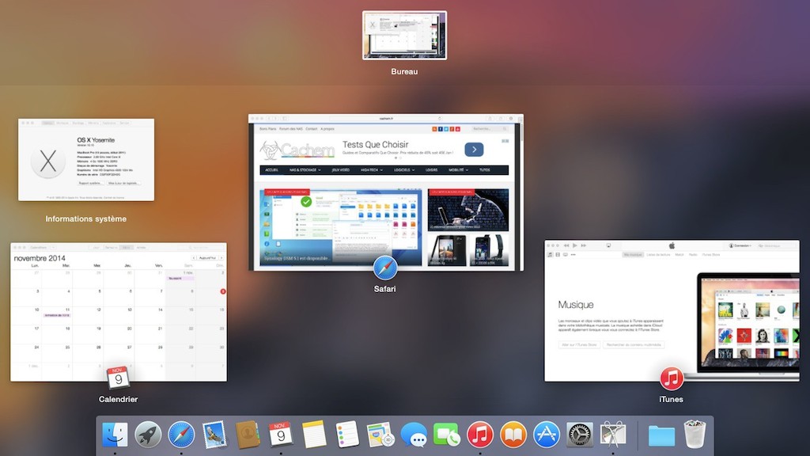Click the Safari address bar showing cachem.fr

click(x=386, y=119)
